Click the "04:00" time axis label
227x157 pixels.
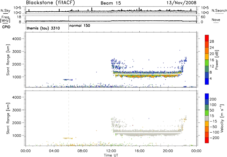(54, 151)
